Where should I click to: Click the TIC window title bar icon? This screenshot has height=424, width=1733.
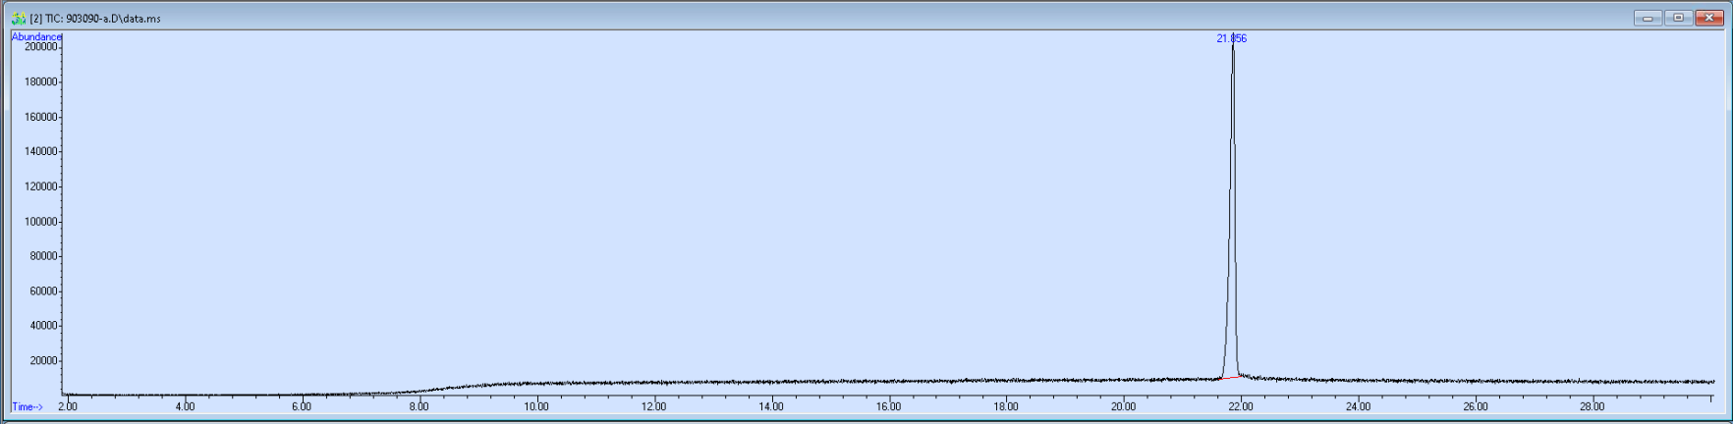pos(18,18)
